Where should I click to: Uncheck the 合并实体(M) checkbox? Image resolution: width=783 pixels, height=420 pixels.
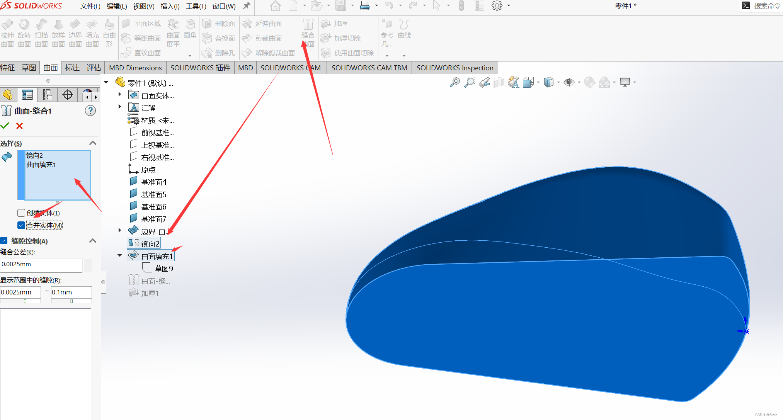pyautogui.click(x=21, y=225)
